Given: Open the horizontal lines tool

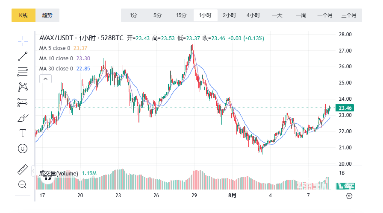Looking at the screenshot, I should (23, 71).
